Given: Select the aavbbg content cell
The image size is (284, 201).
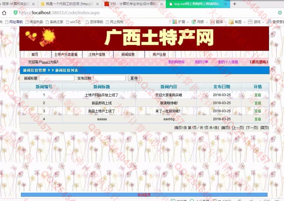Looking at the screenshot, I should pos(169,119).
